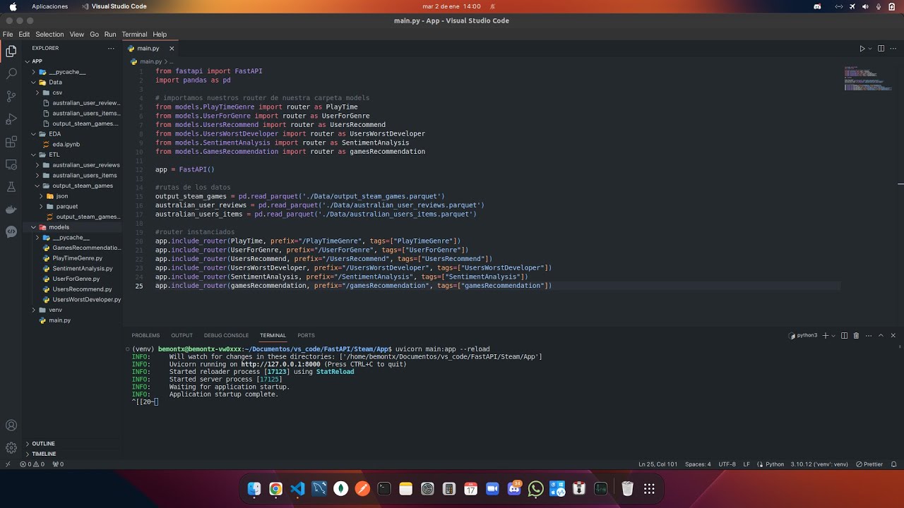Split the editor to the right

click(x=881, y=49)
